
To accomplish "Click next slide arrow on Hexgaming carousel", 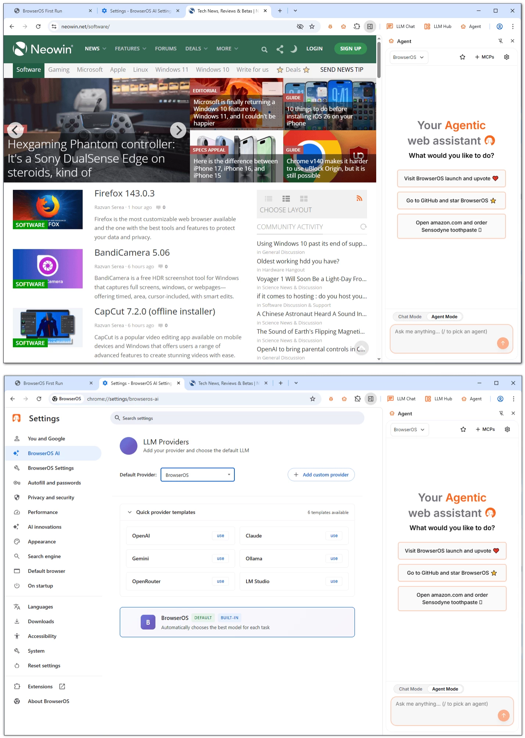I will pos(178,130).
